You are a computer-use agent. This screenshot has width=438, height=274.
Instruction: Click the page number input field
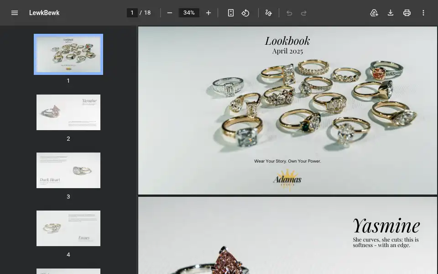pyautogui.click(x=132, y=13)
